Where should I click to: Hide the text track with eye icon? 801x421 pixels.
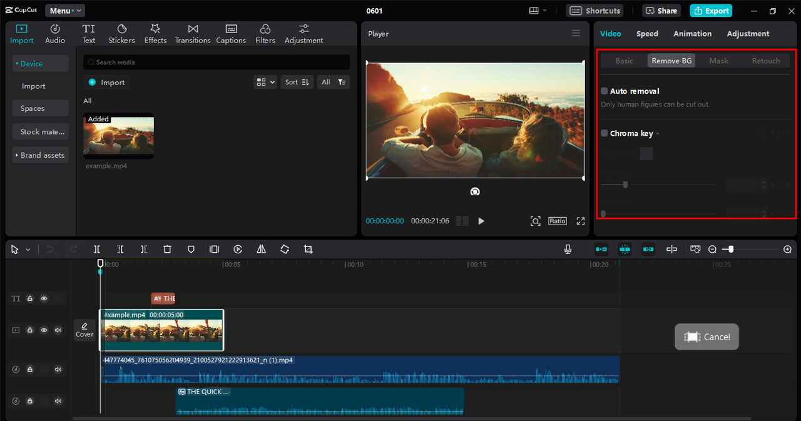click(x=44, y=298)
